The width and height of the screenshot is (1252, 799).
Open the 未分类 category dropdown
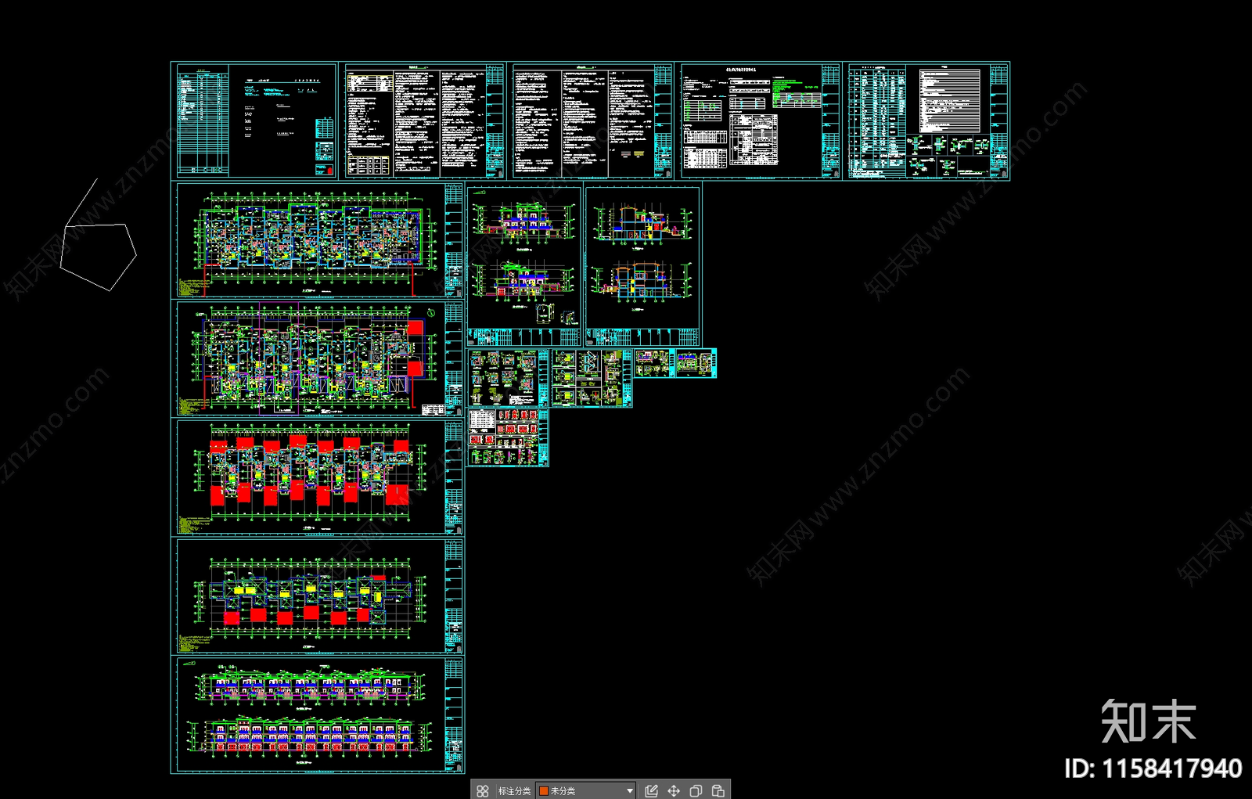[x=586, y=790]
